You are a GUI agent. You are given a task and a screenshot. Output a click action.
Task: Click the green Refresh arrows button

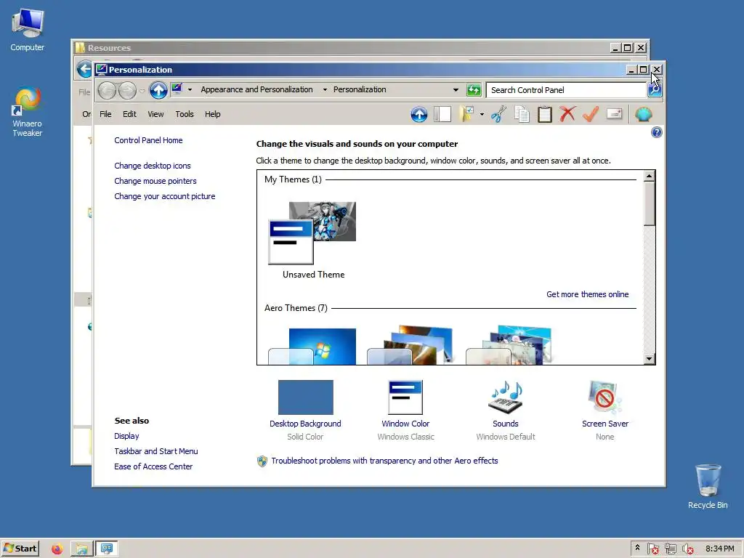pyautogui.click(x=474, y=89)
